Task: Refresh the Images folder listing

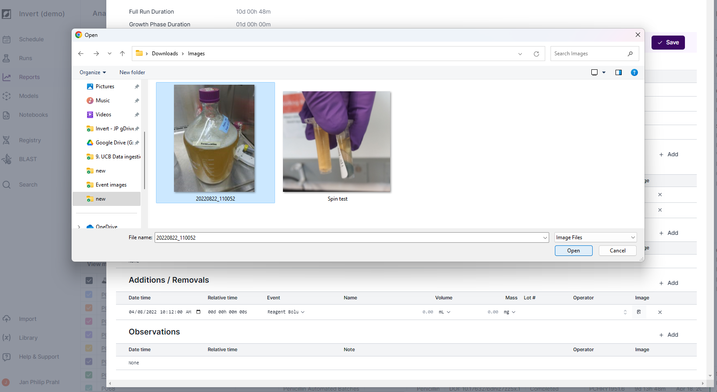Action: tap(536, 54)
